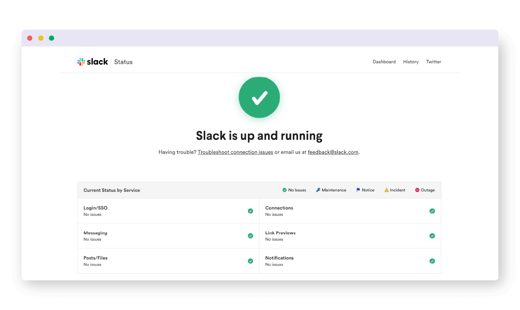Select the Messaging service name

[x=95, y=233]
